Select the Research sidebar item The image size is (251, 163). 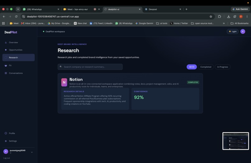18,58
